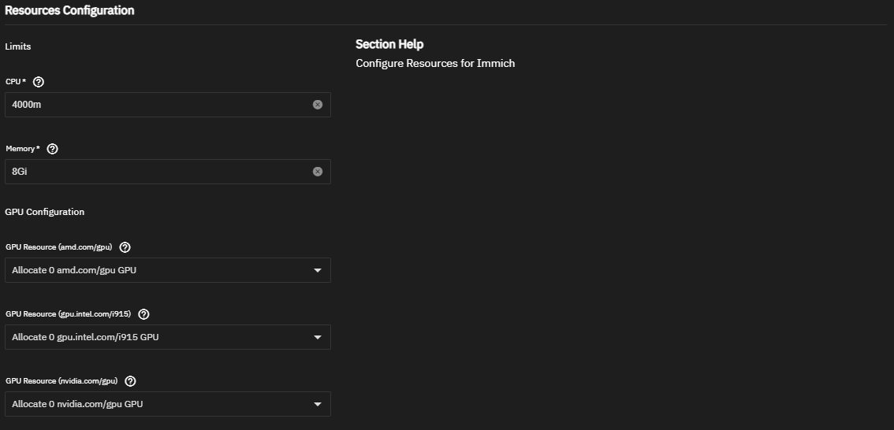Open the CPU help tooltip icon
Screen dimensions: 894x430
click(39, 82)
